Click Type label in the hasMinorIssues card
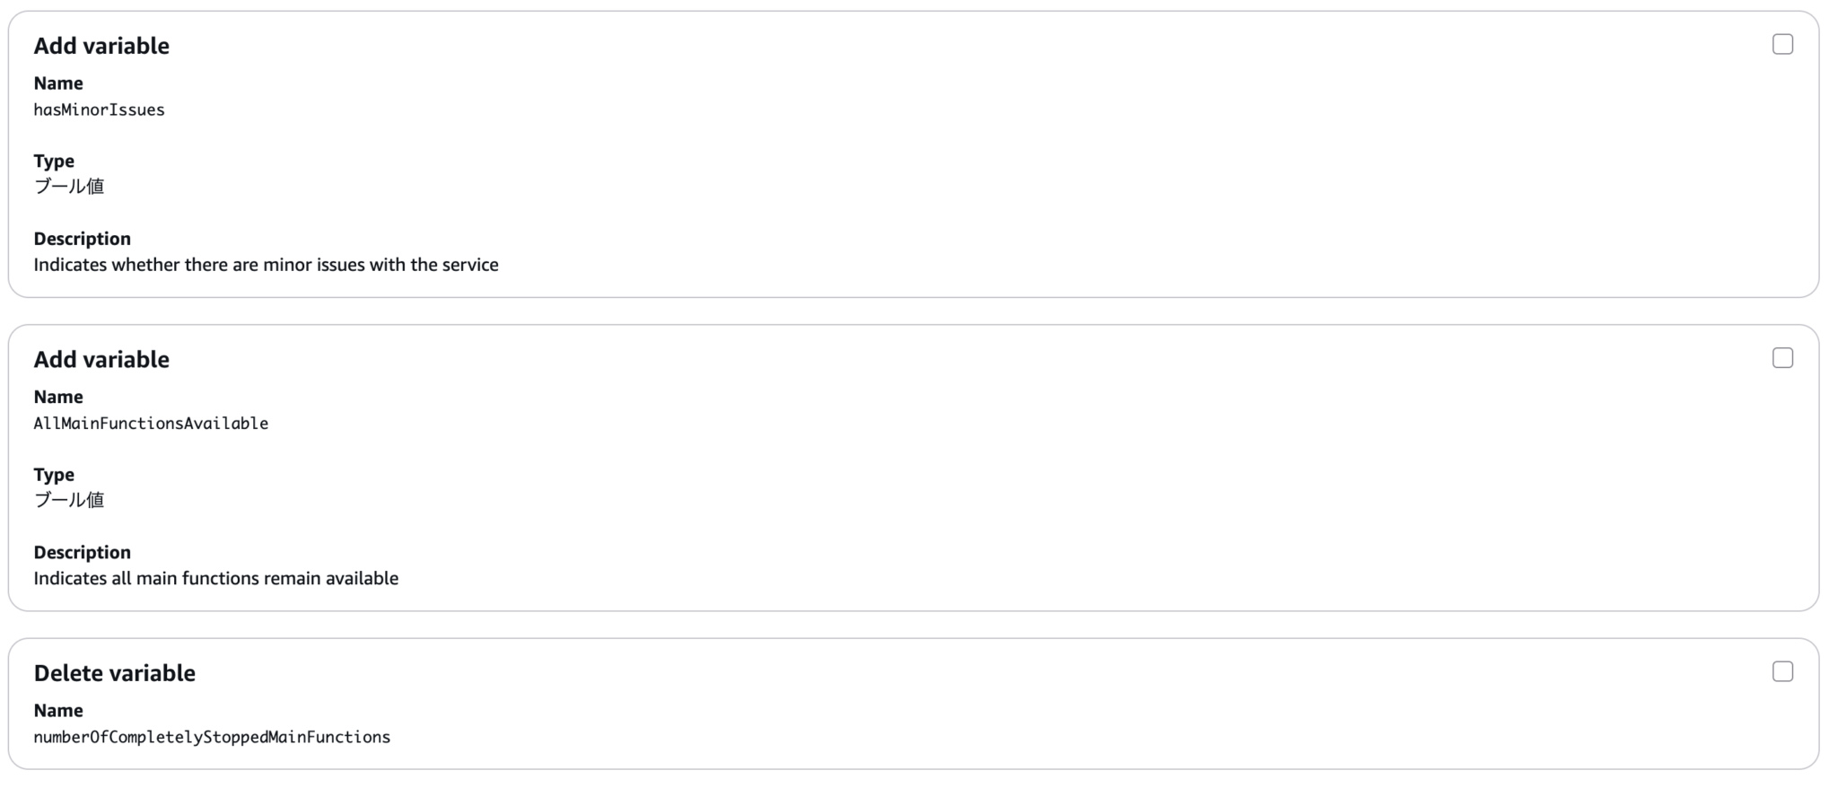 click(x=54, y=162)
